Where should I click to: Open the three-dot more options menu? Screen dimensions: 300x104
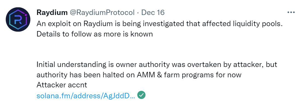[291, 13]
